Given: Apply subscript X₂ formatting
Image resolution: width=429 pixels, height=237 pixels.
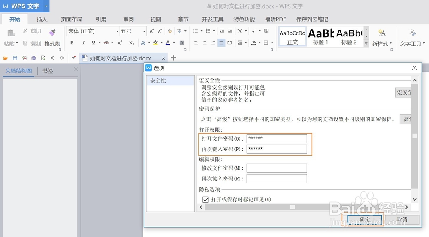Looking at the screenshot, I should [132, 43].
